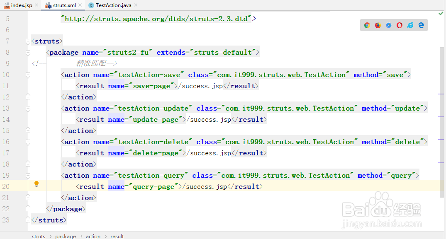
Task: Open in Safari browser icon
Action: 389,25
